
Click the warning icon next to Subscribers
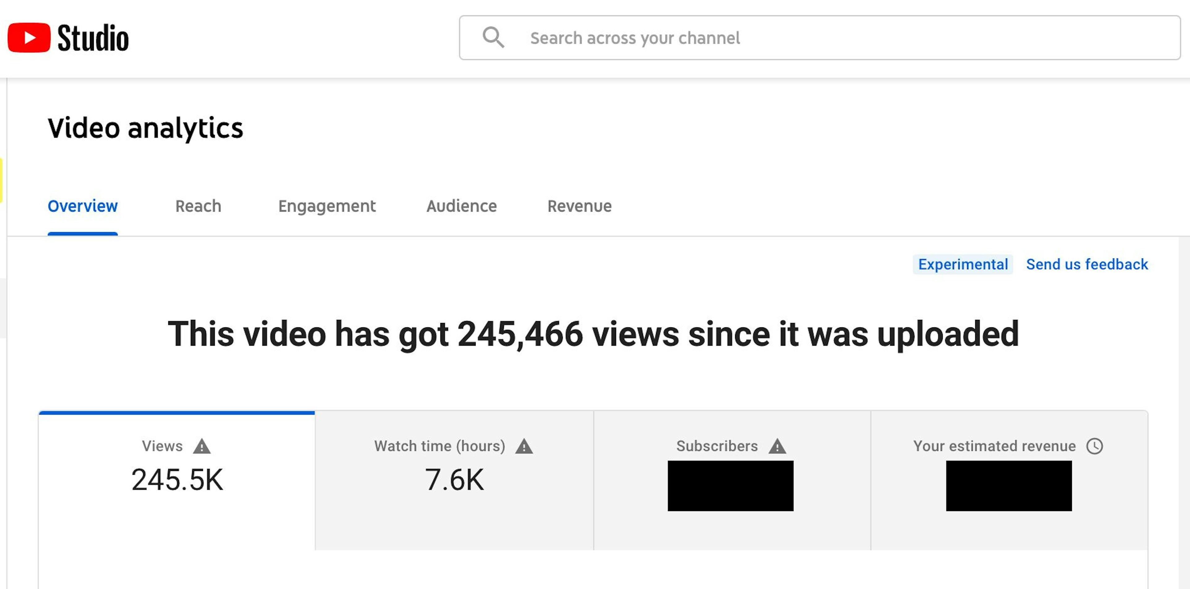click(777, 446)
